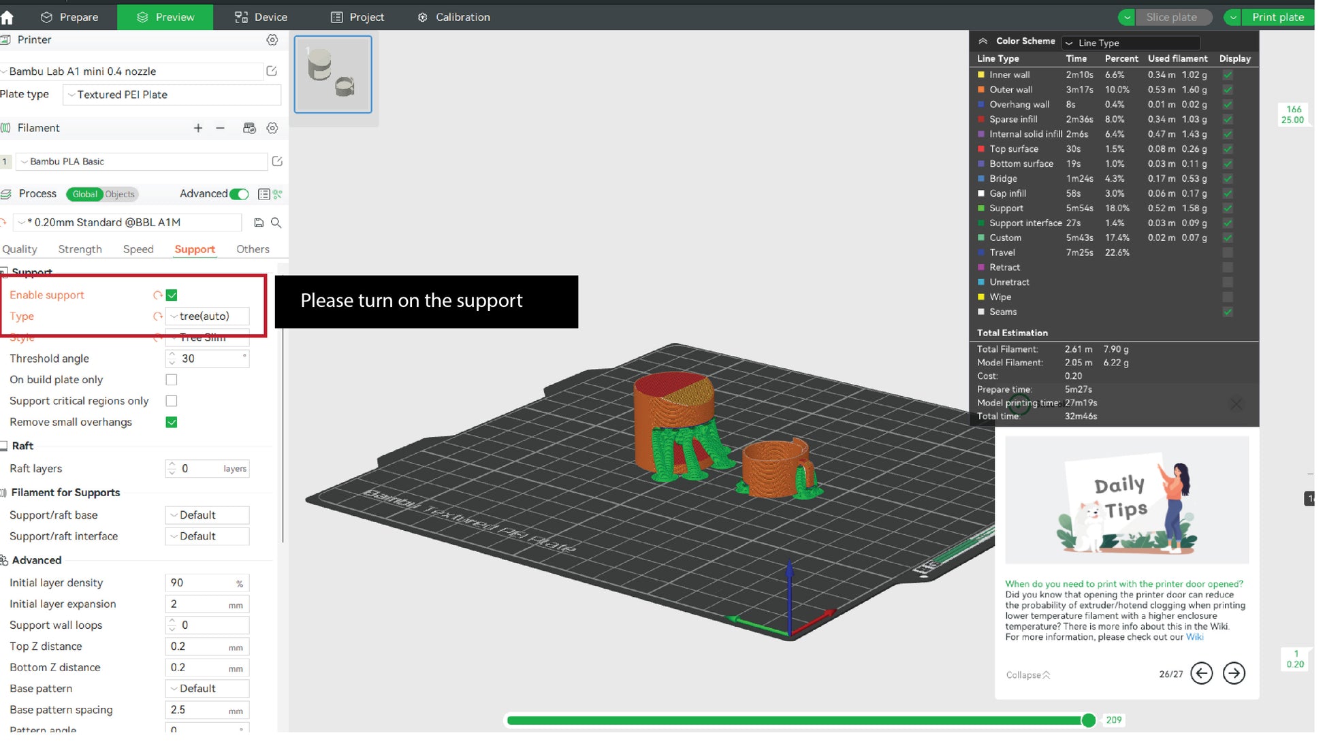
Task: Open the support Type dropdown
Action: click(208, 316)
